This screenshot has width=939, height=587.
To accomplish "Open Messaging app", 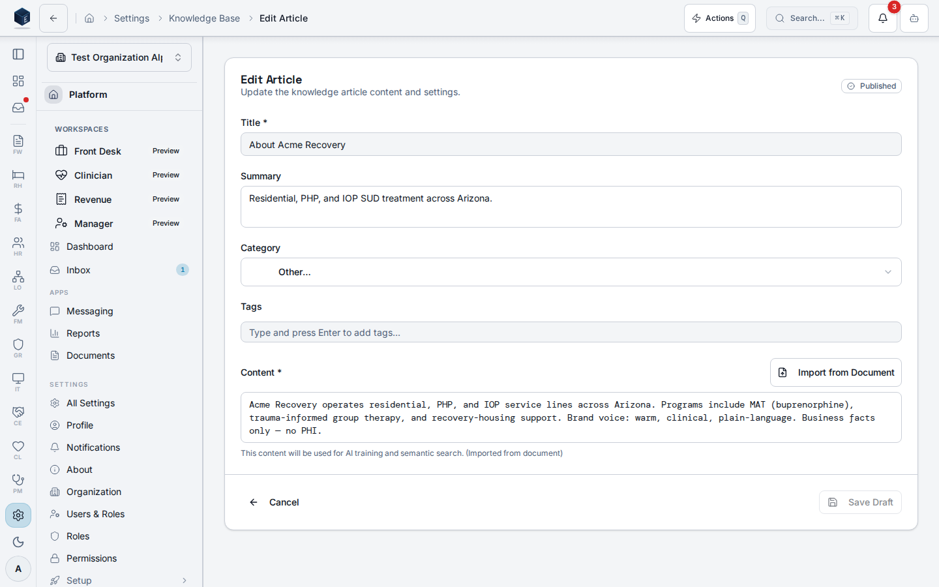I will point(119,311).
